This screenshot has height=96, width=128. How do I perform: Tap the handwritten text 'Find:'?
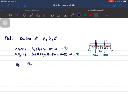click(9, 38)
